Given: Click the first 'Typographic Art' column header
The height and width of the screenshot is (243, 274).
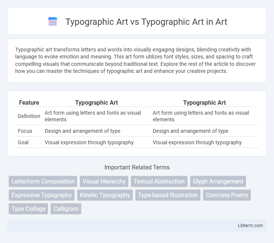Looking at the screenshot, I should point(97,103).
